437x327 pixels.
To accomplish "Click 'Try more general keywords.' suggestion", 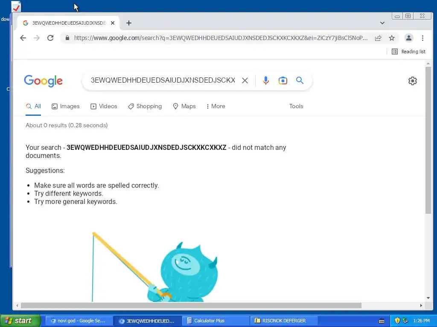I will point(76,201).
